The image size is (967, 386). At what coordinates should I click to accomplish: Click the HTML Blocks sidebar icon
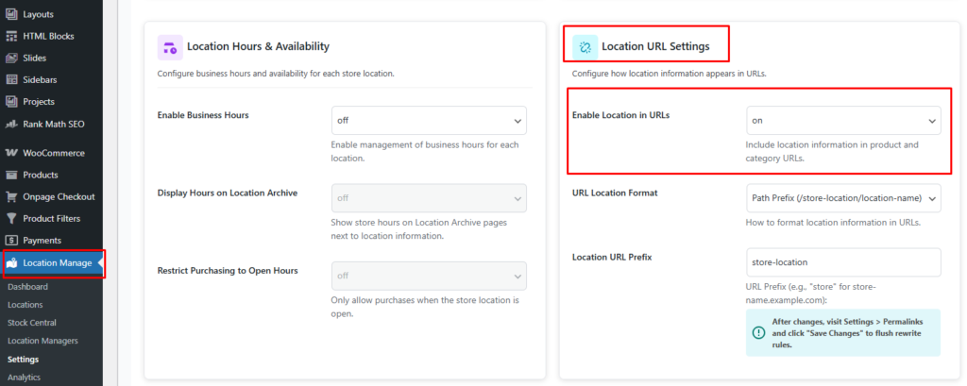(11, 36)
